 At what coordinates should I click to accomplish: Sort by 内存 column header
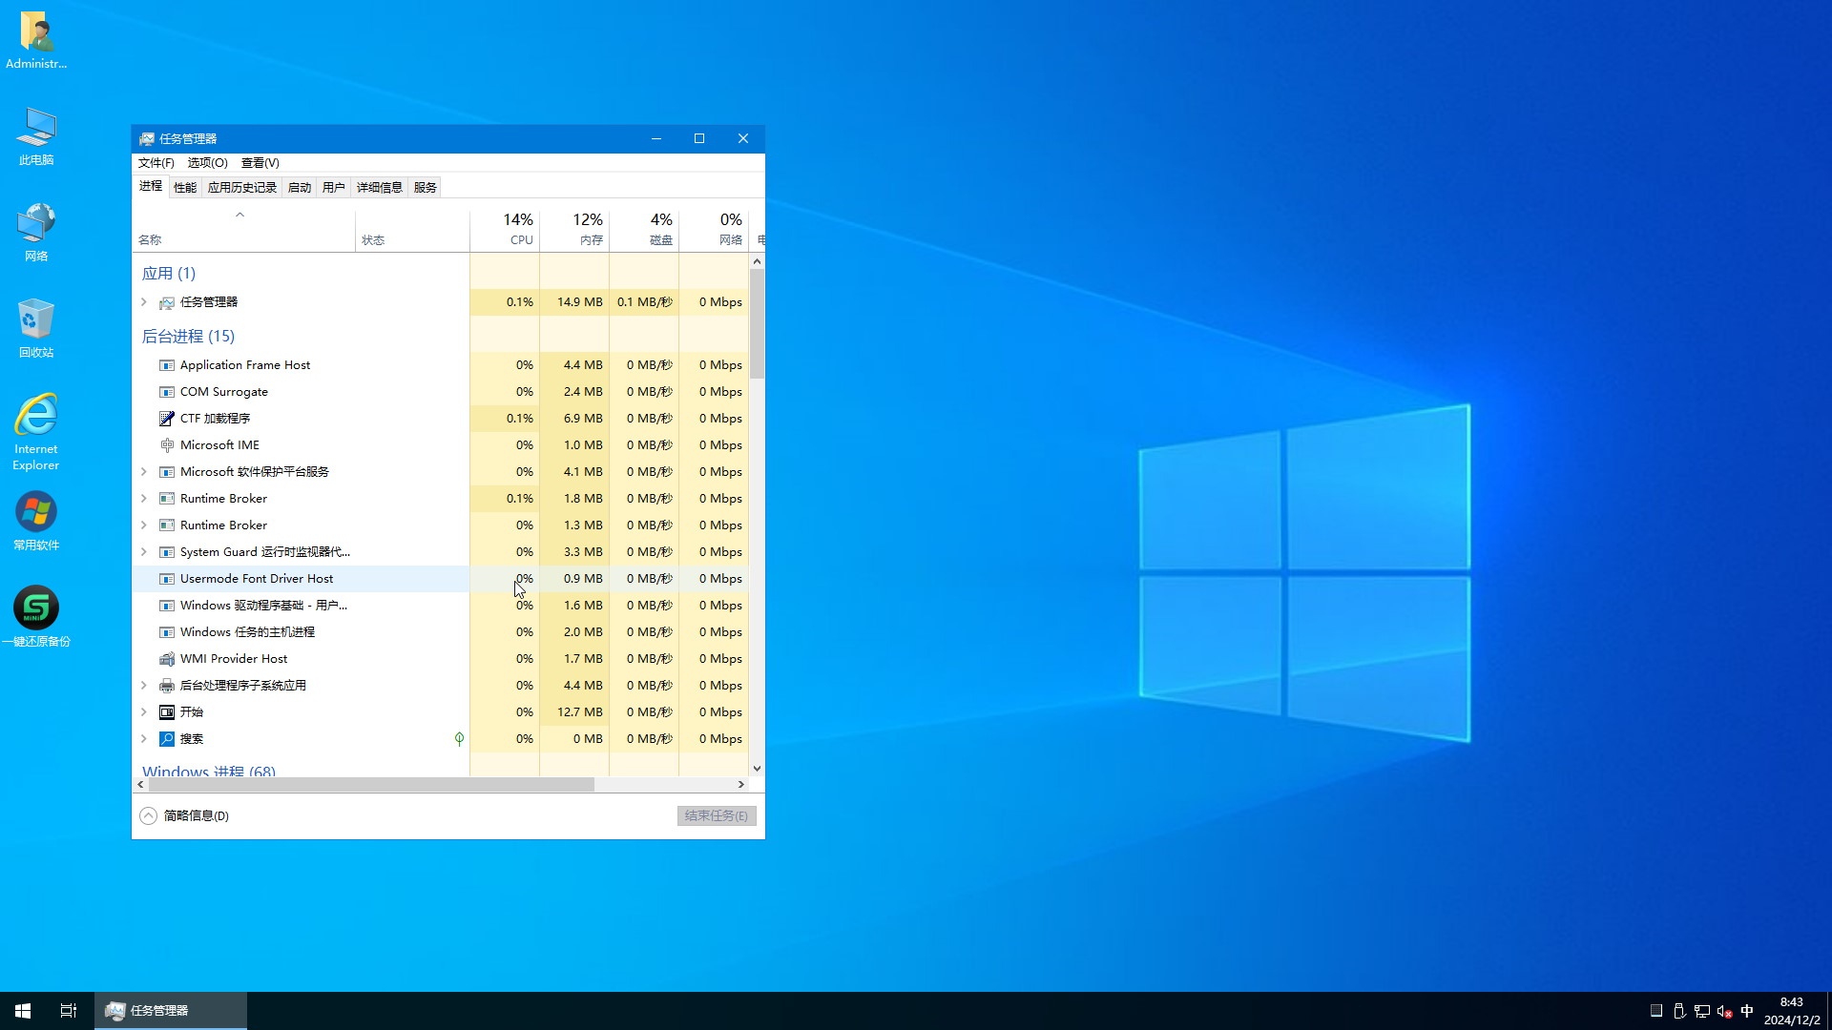574,230
